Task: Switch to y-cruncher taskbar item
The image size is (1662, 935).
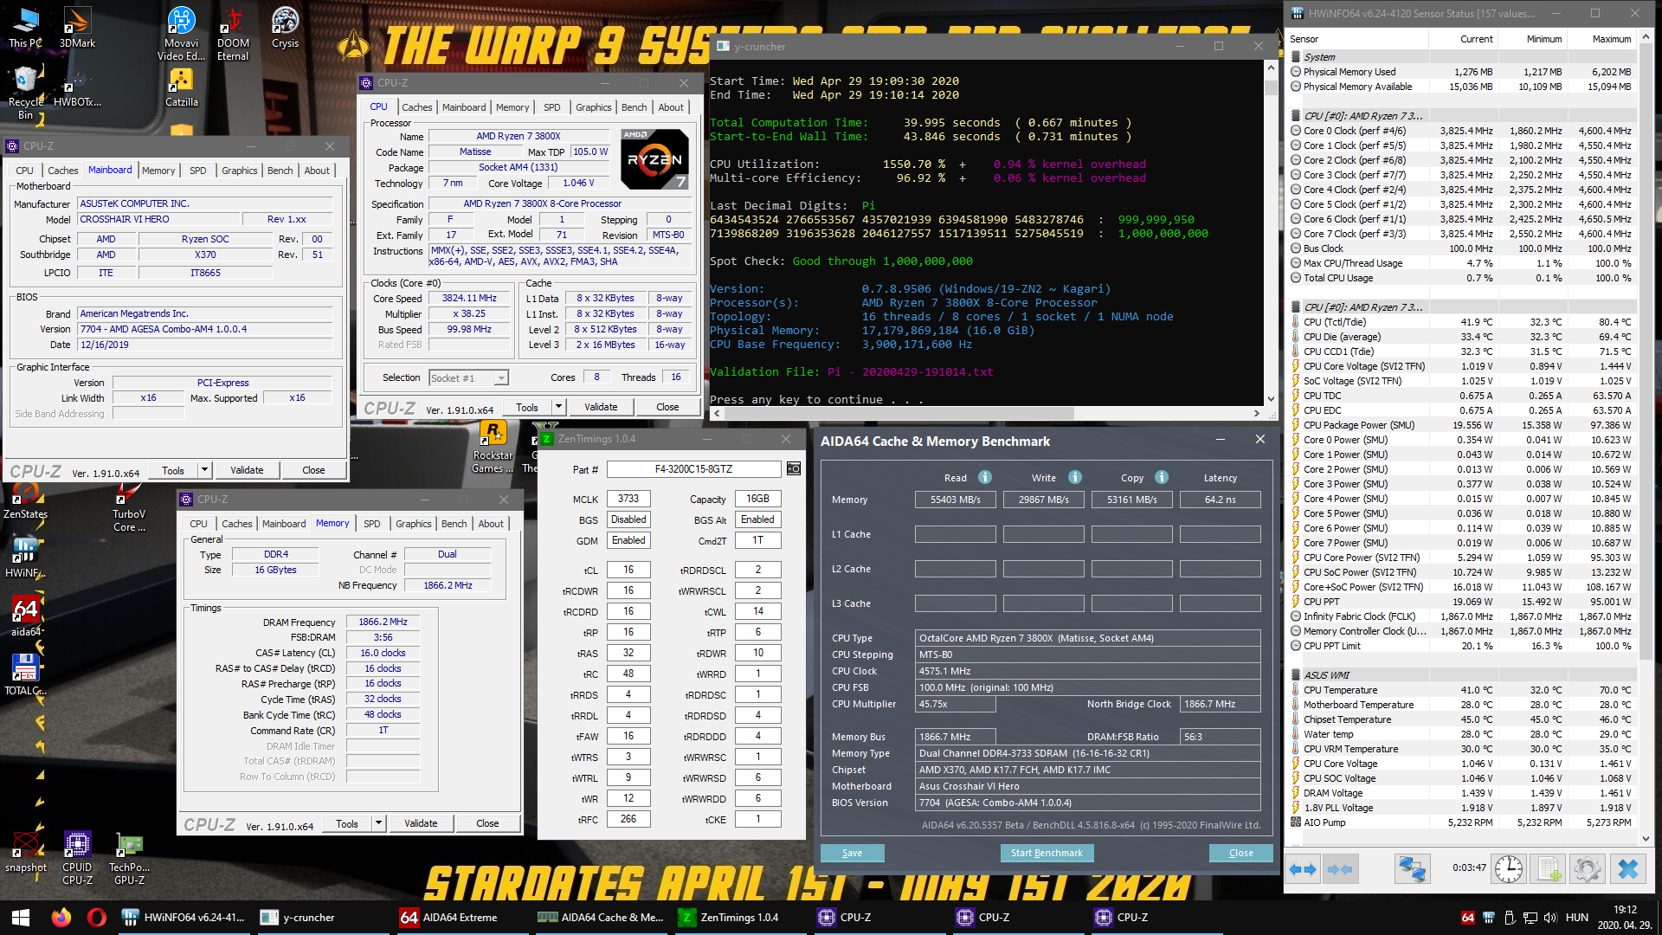Action: pyautogui.click(x=324, y=918)
